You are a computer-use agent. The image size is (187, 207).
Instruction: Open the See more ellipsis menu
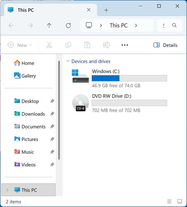(125, 45)
